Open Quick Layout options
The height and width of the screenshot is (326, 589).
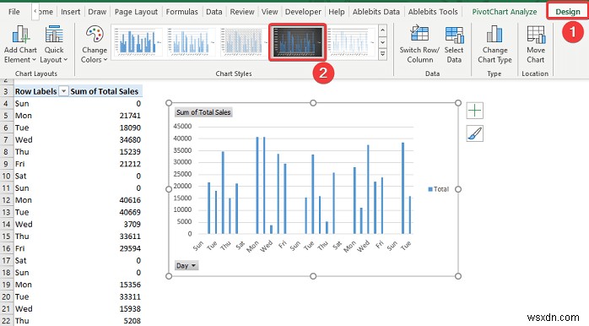54,45
